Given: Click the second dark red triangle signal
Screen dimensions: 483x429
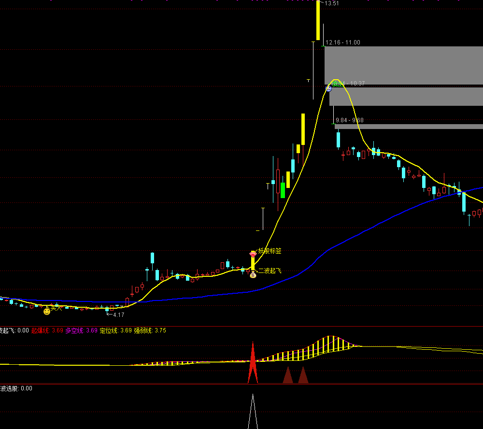Looking at the screenshot, I should pos(303,376).
